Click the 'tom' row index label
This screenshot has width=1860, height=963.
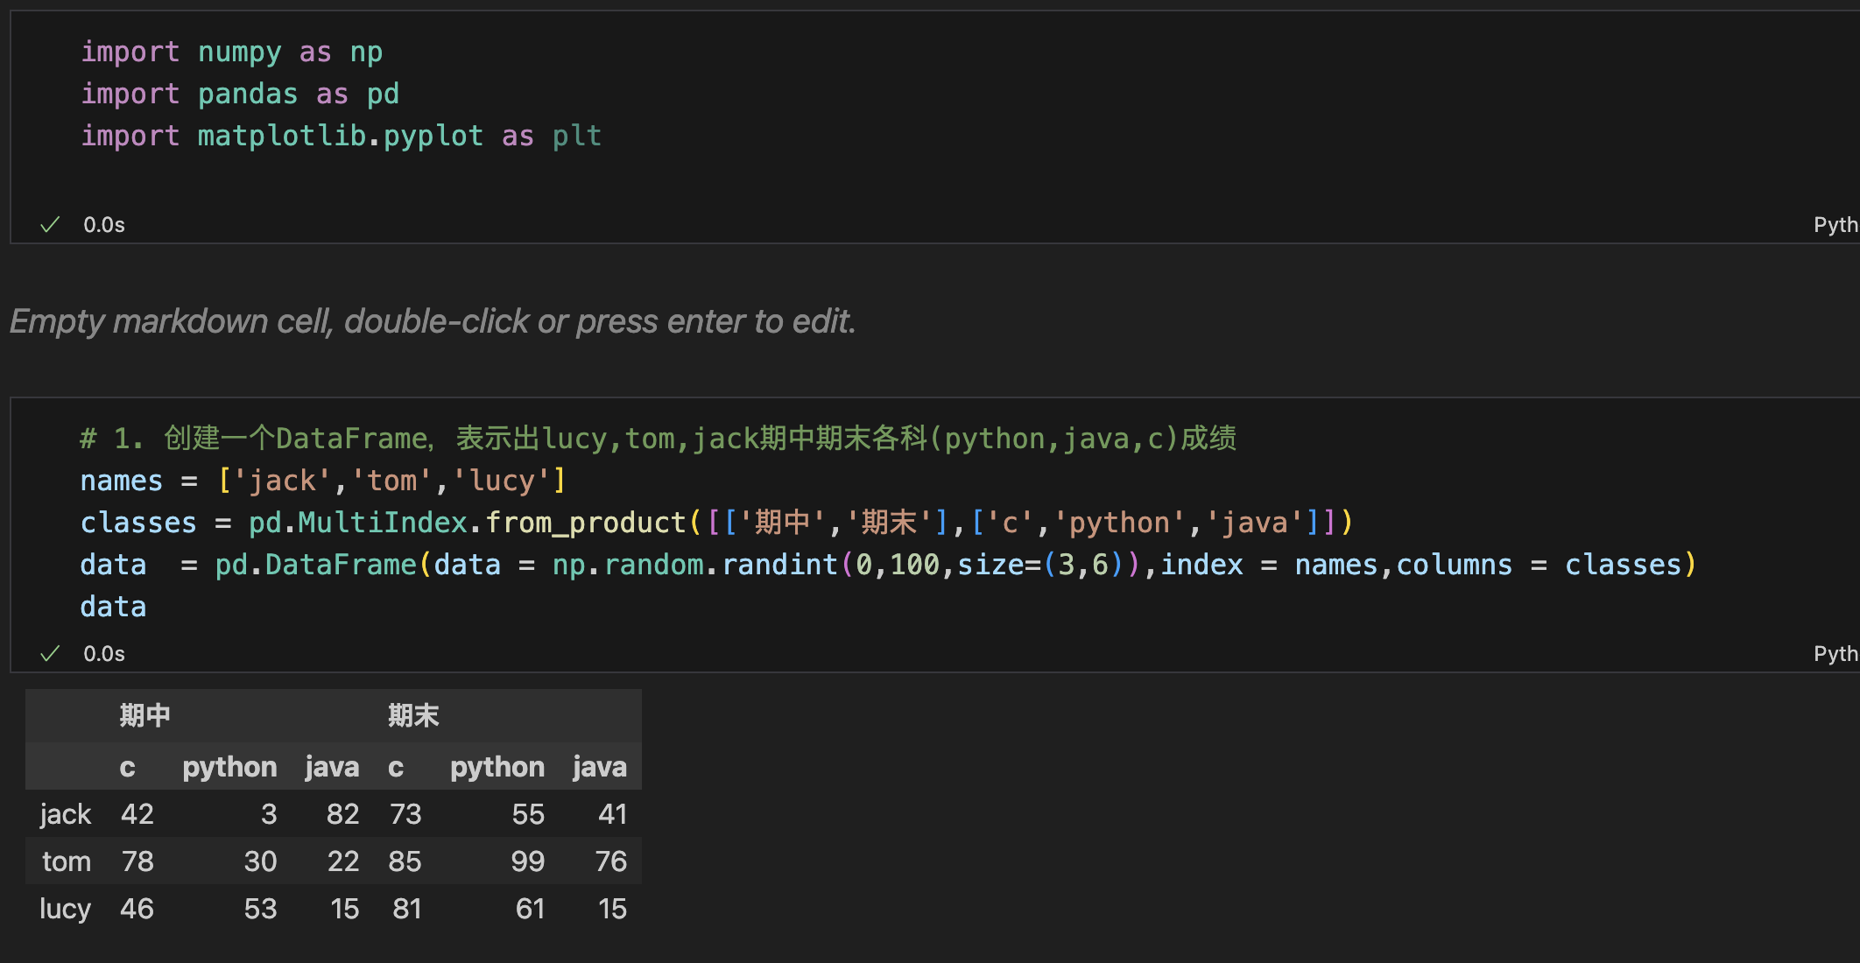(x=67, y=861)
